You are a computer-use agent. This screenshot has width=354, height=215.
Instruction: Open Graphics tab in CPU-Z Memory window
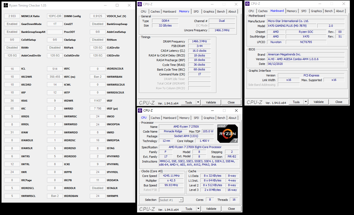point(209,12)
